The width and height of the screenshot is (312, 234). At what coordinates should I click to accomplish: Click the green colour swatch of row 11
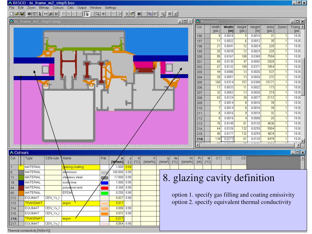[x=21, y=177]
